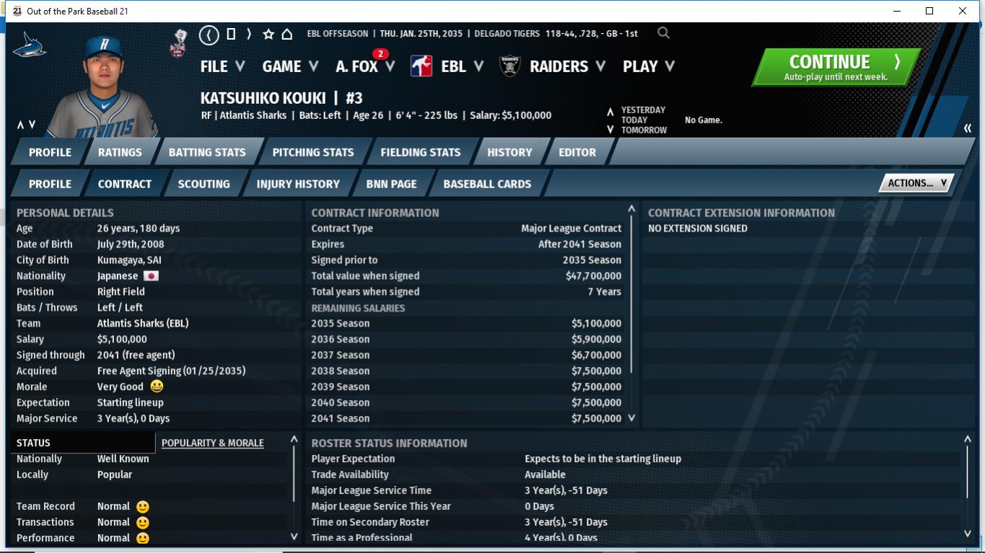
Task: Go forward using the right arrow icon
Action: click(x=249, y=34)
